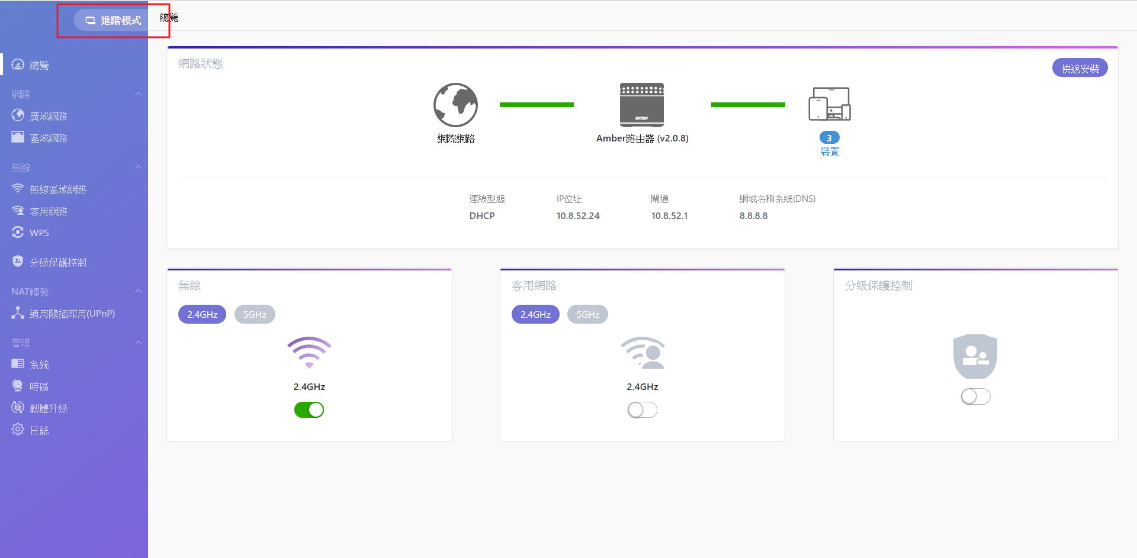The height and width of the screenshot is (558, 1137).
Task: Turn off the 2.4GHz wireless toggle
Action: pos(309,409)
